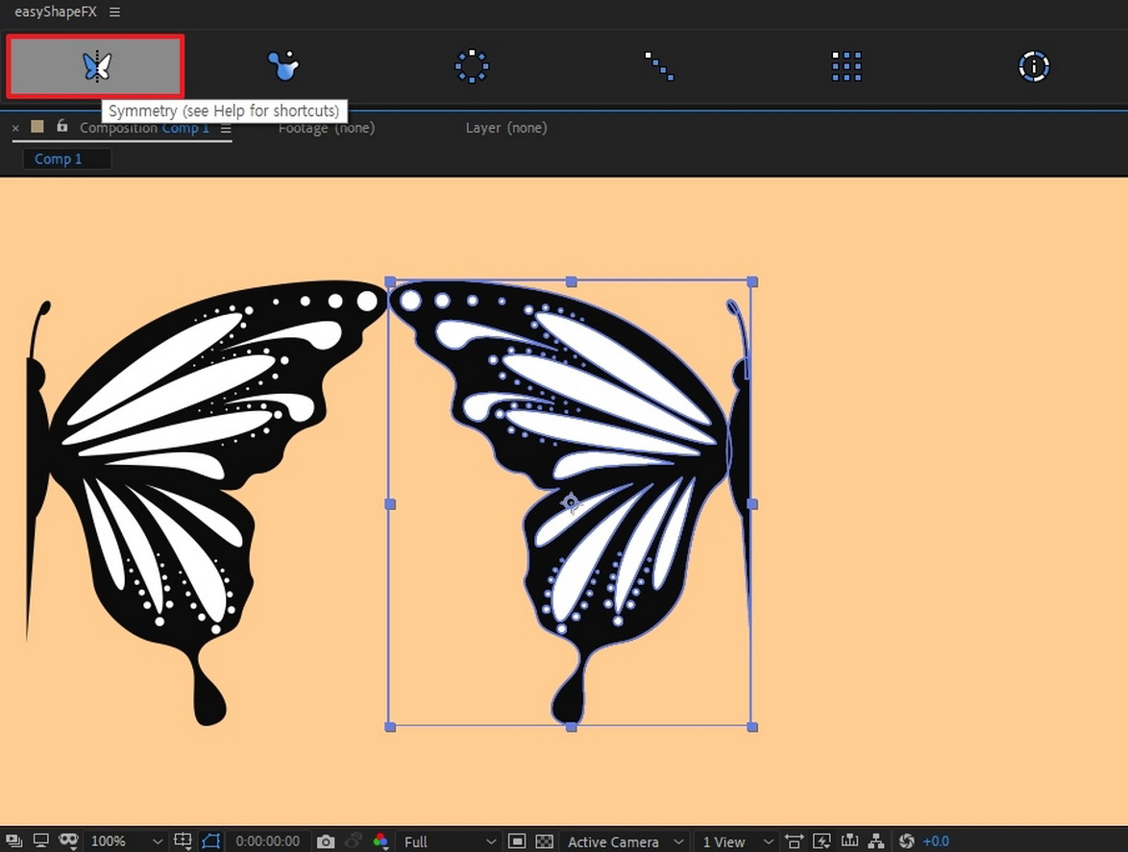This screenshot has height=852, width=1128.
Task: Open the Composition panel hamburger menu
Action: point(226,128)
